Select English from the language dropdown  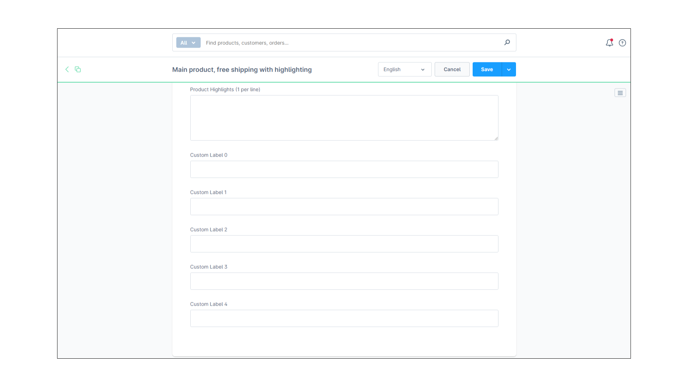tap(404, 70)
